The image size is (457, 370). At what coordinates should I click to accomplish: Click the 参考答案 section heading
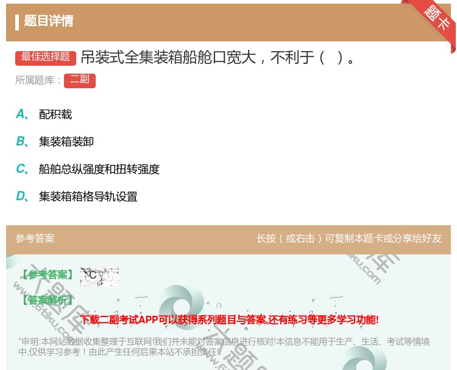click(35, 239)
